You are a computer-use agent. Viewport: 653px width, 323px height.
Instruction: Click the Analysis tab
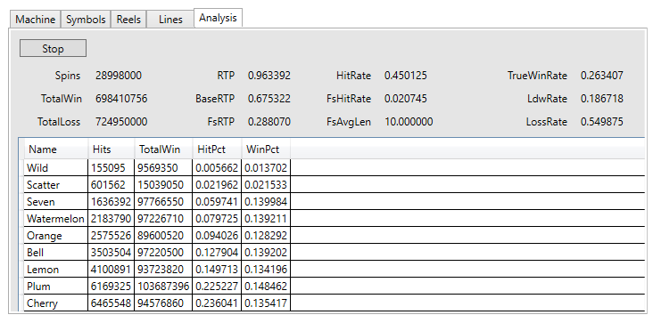click(x=218, y=19)
